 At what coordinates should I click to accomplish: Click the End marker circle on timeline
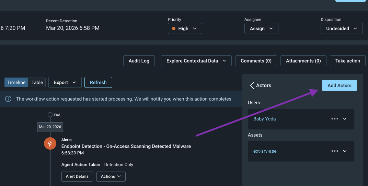coord(50,115)
